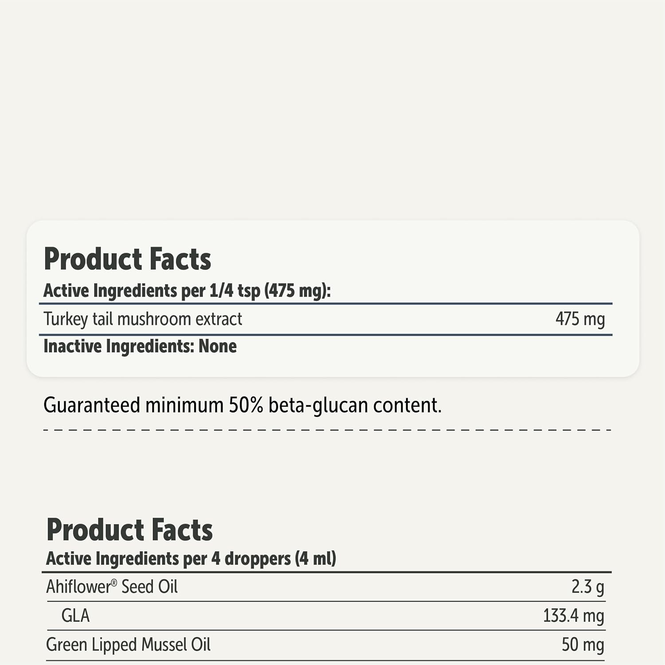Click the (475 mg) serving size in first header

[297, 291]
